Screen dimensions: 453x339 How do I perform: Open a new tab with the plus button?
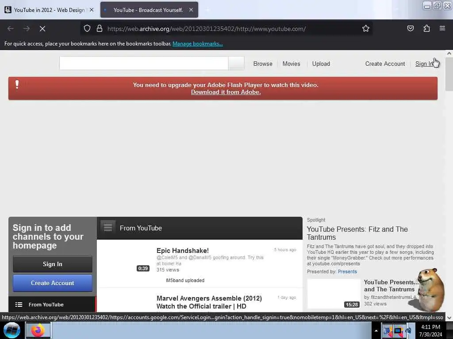click(x=207, y=10)
